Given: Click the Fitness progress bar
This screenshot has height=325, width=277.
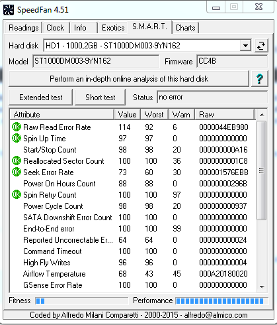Looking at the screenshot, I should [82, 301].
